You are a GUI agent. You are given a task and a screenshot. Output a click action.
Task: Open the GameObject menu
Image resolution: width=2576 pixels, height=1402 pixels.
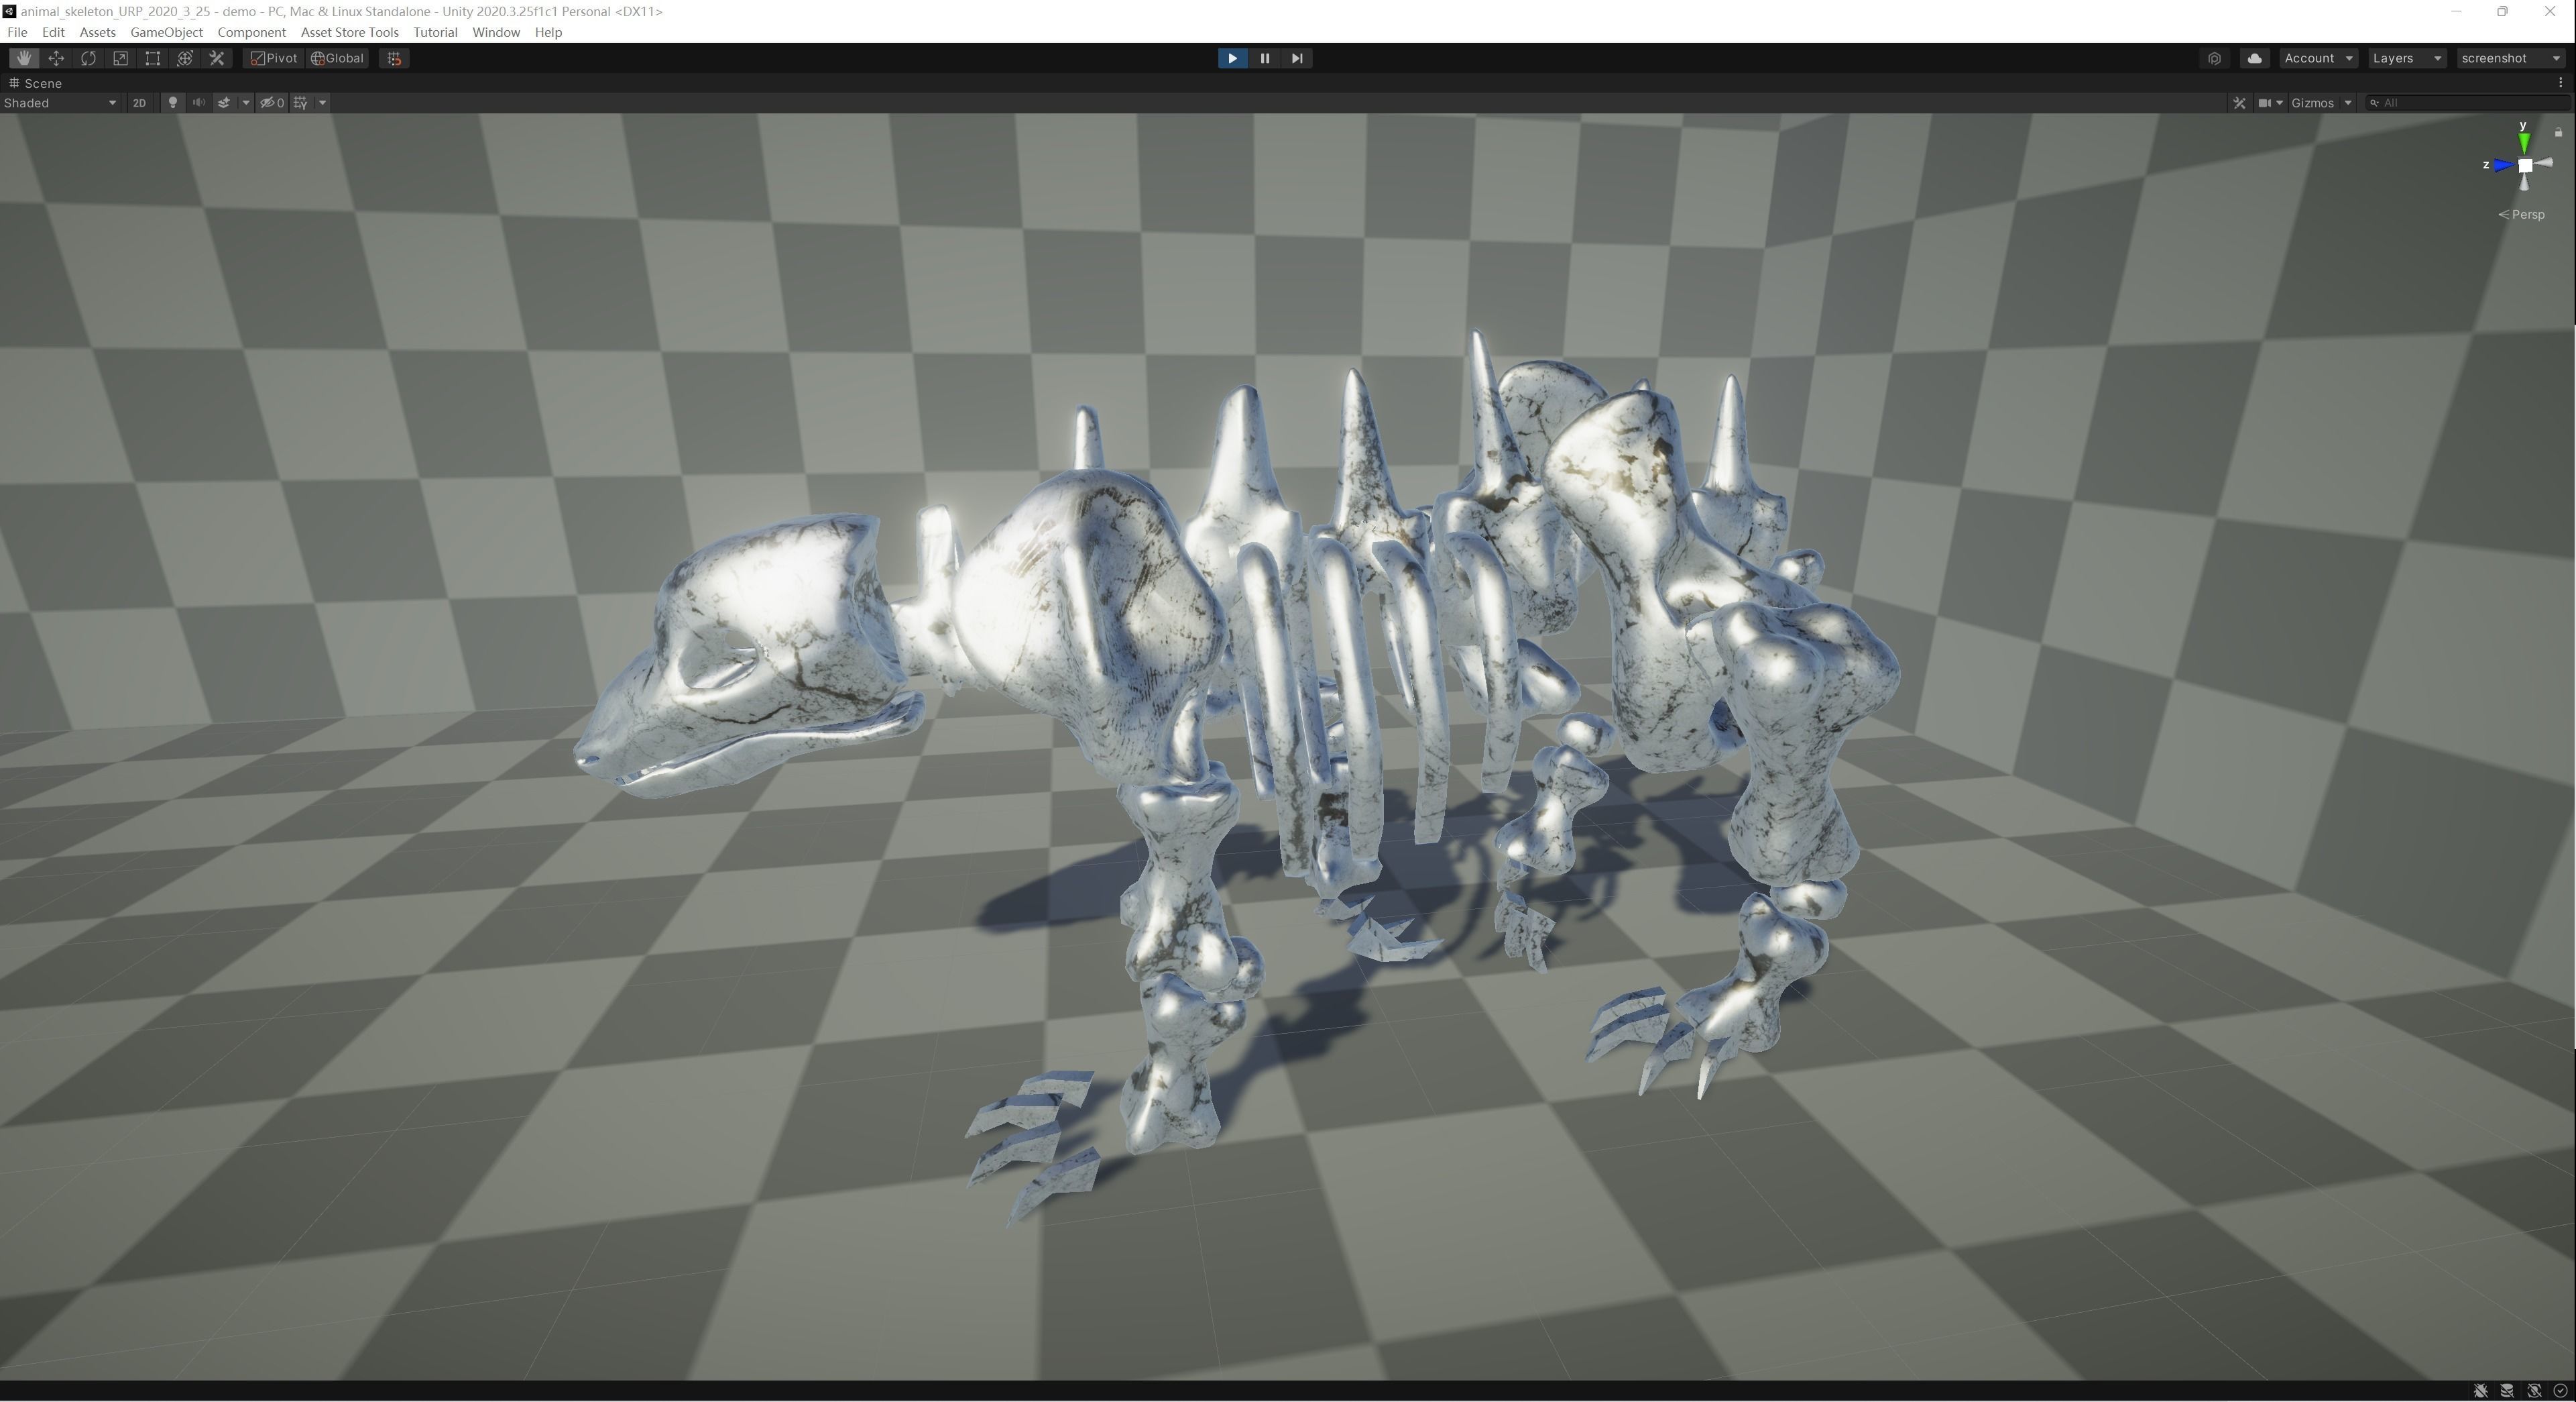click(x=166, y=32)
